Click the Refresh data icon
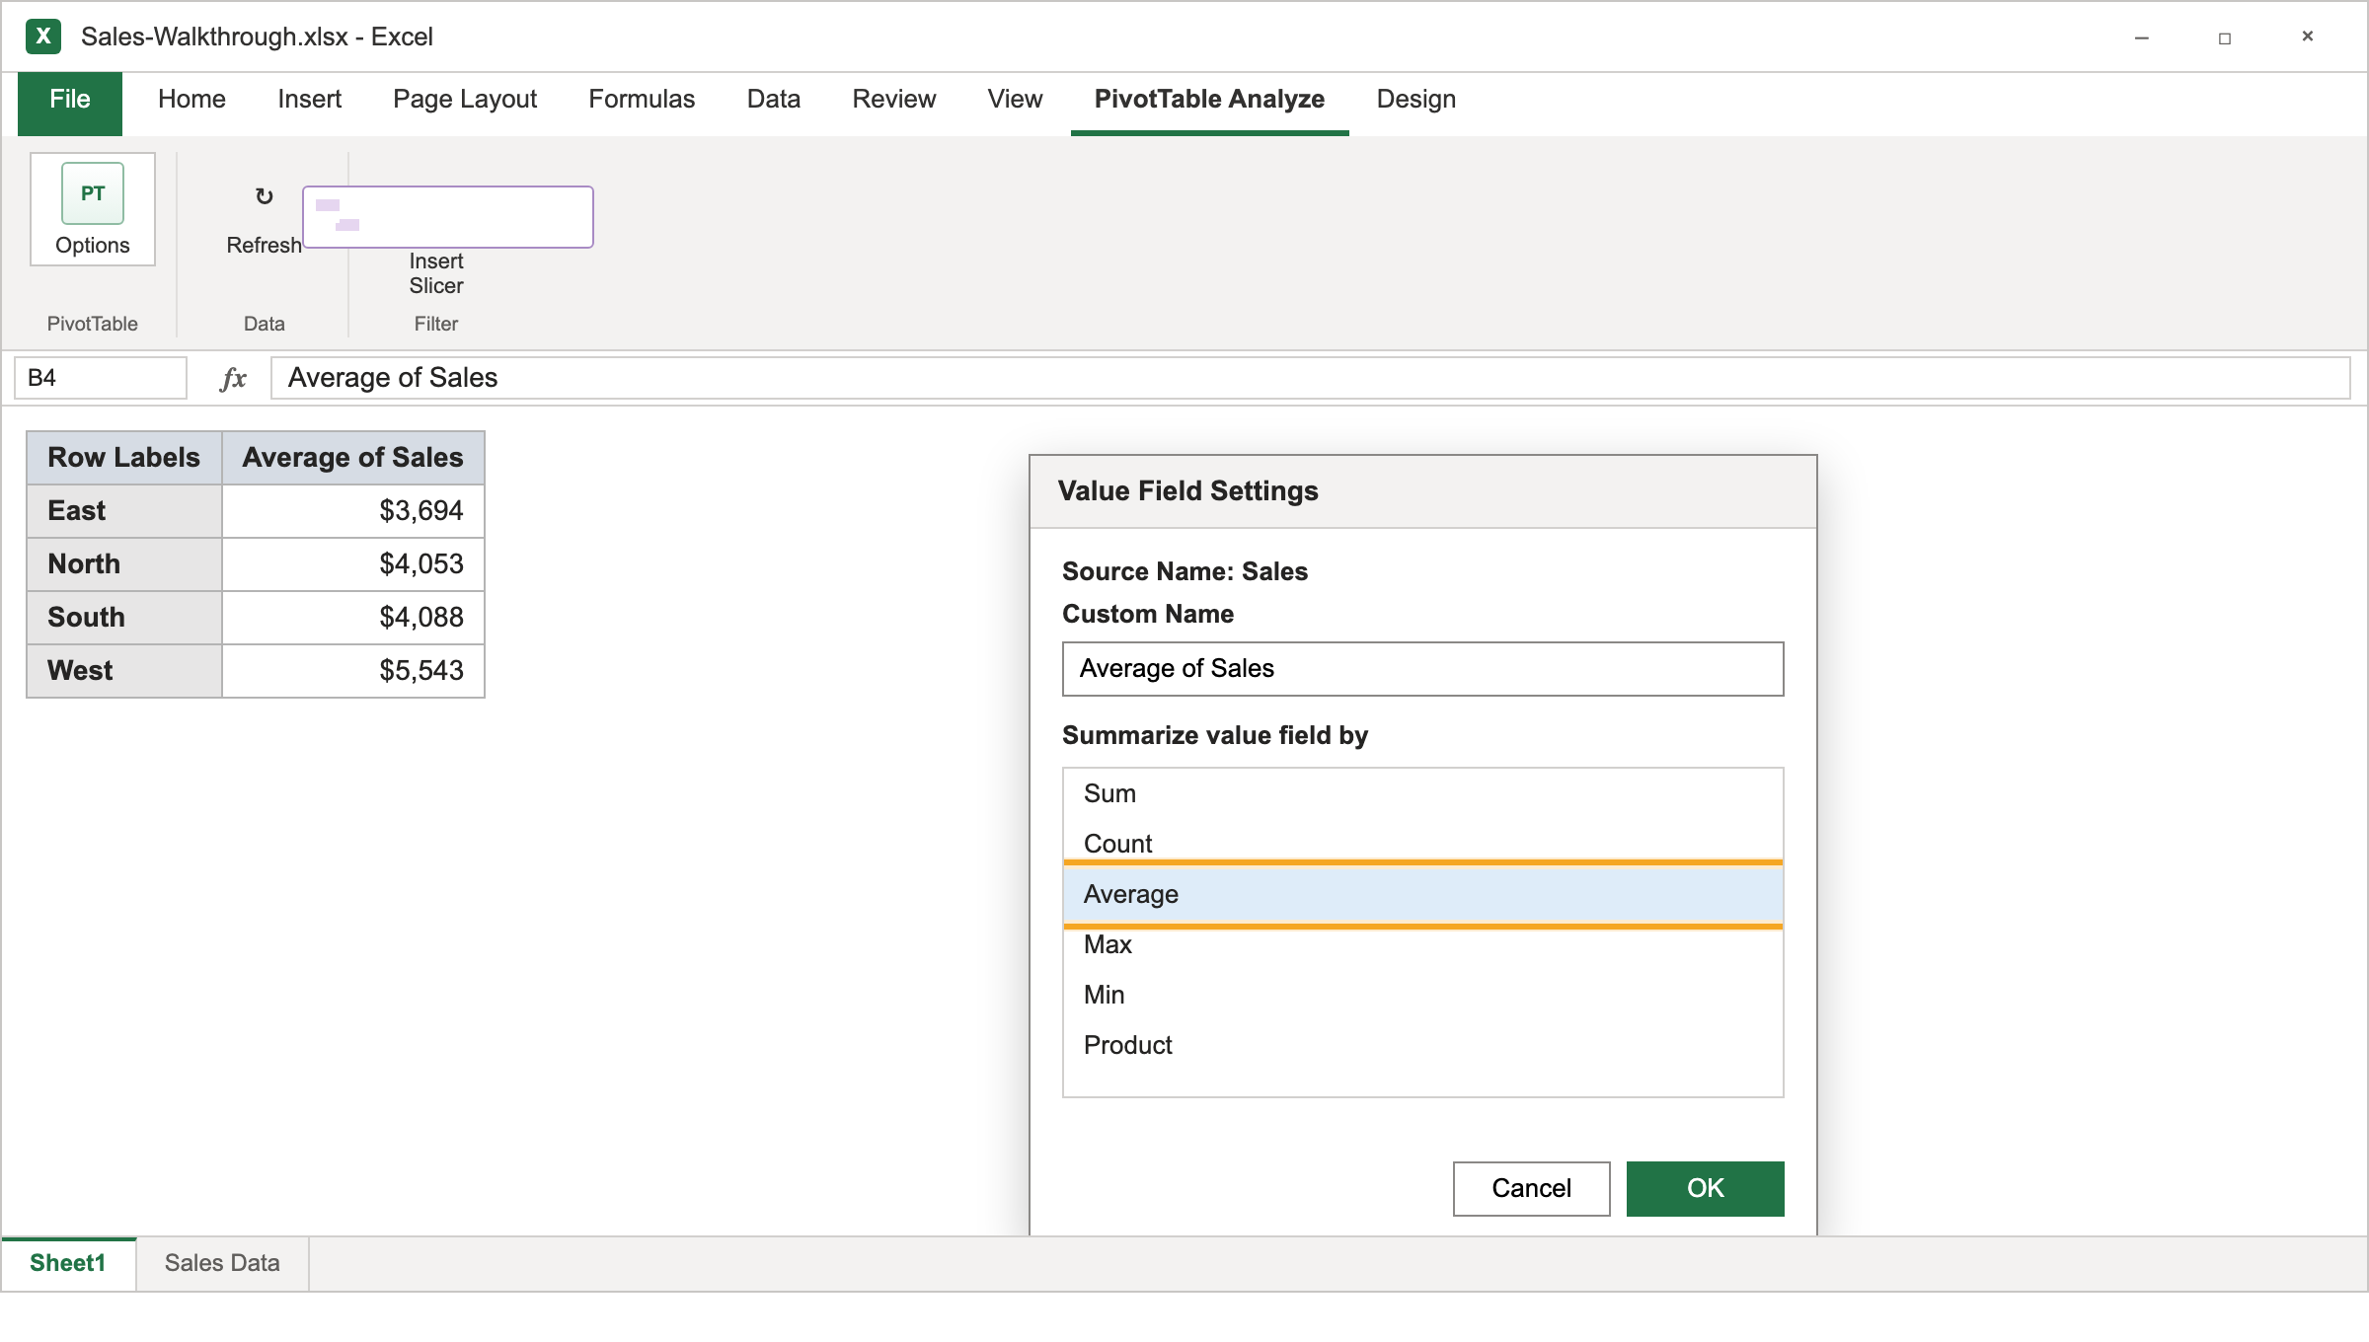 [264, 195]
